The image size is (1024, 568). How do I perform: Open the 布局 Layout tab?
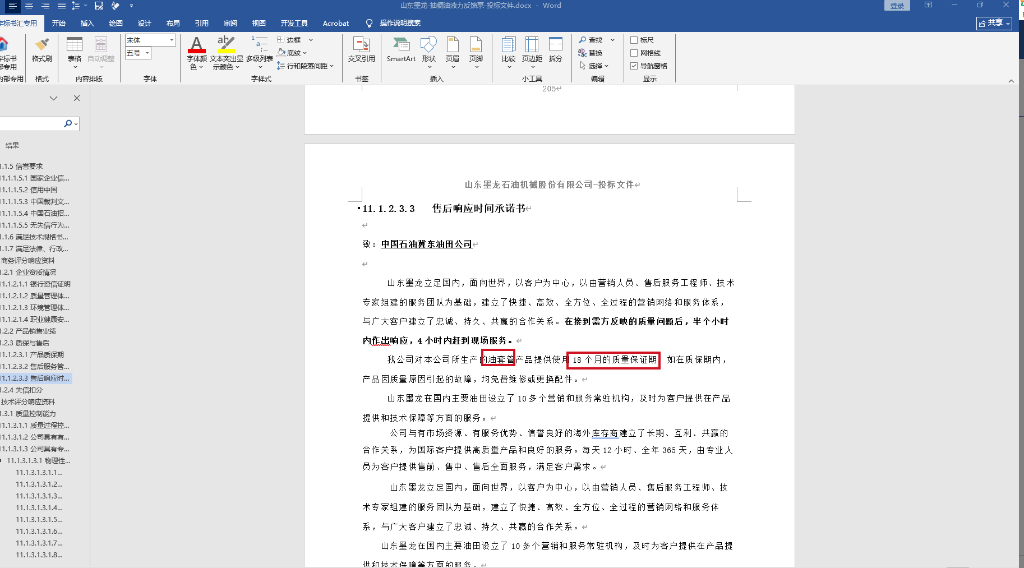point(173,23)
